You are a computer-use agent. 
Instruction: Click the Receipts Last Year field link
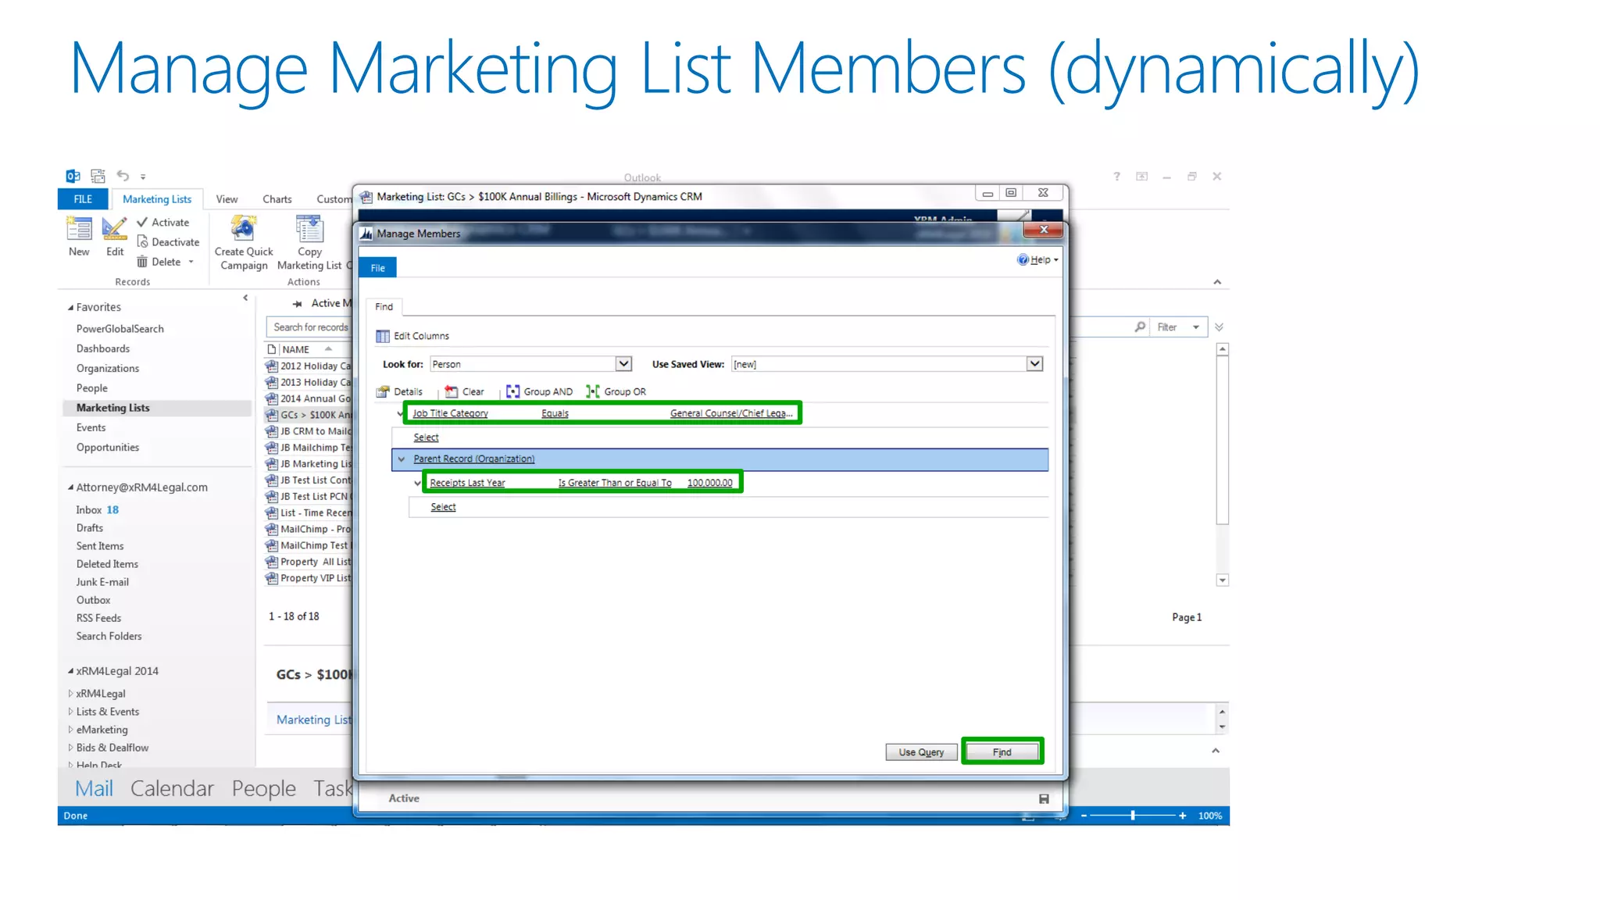coord(467,483)
